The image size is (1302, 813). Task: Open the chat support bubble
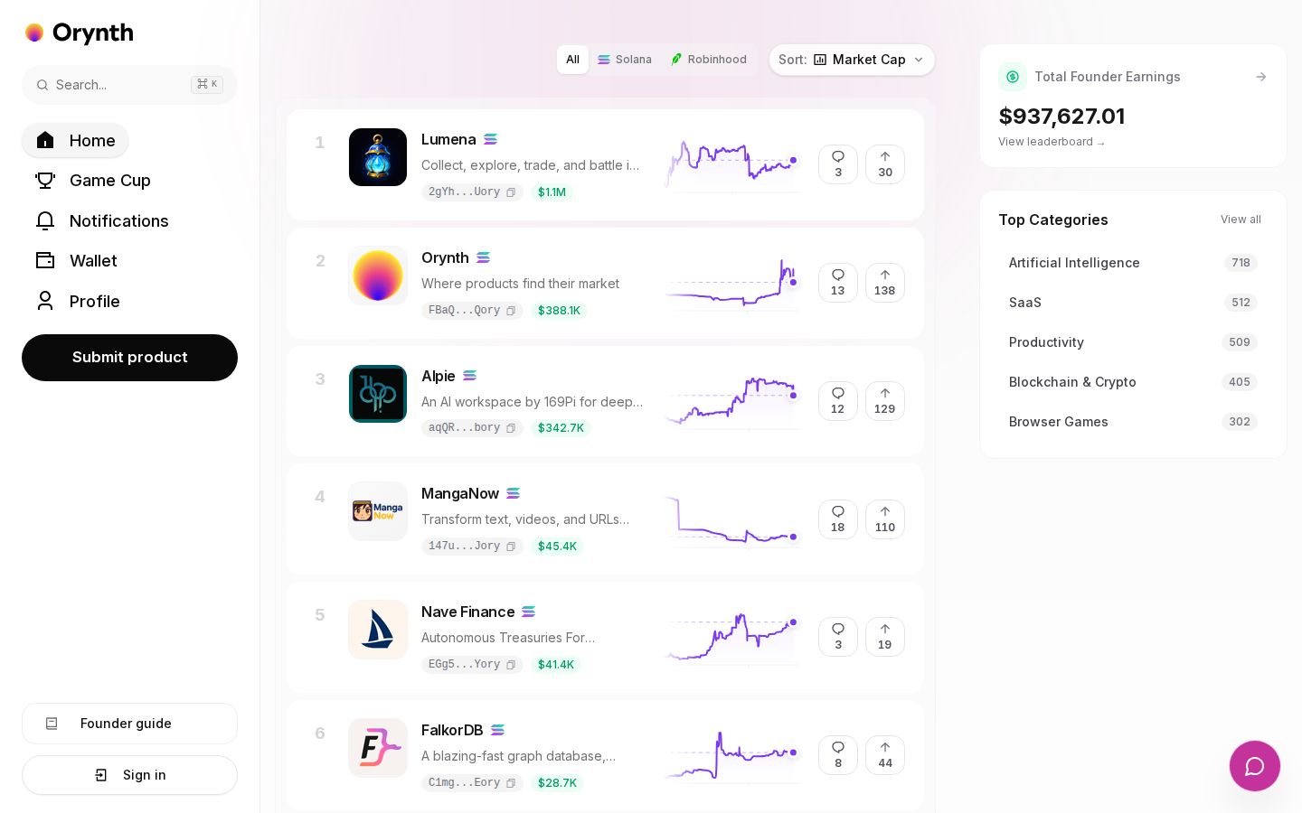[1254, 766]
